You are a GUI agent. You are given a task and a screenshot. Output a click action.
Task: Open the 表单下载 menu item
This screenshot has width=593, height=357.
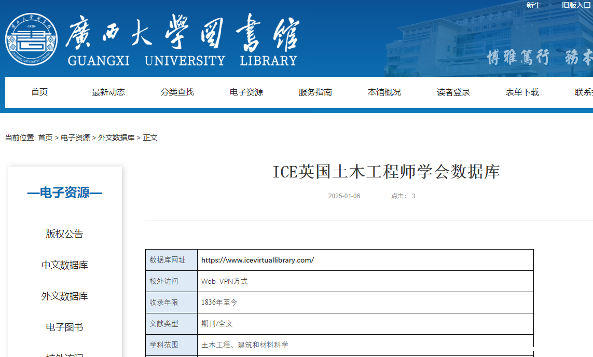click(x=522, y=92)
